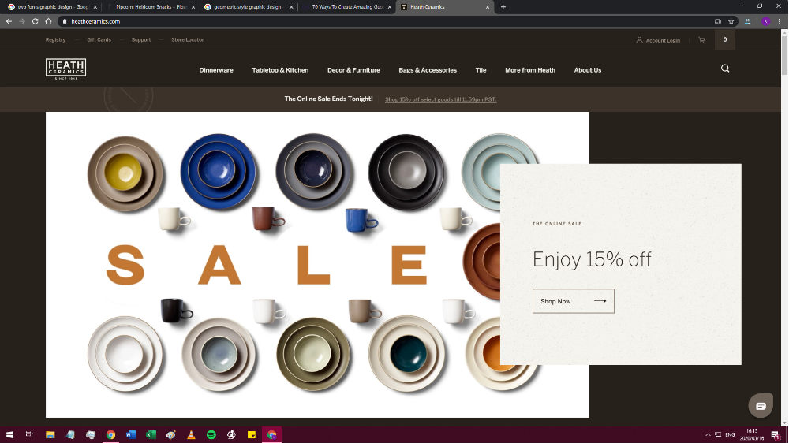789x443 pixels.
Task: Open the shopping cart icon
Action: [701, 40]
